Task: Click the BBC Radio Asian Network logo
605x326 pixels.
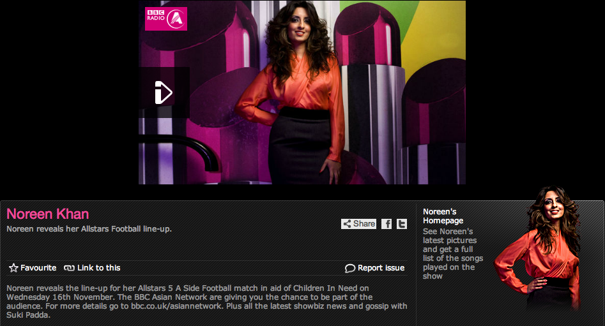Action: pyautogui.click(x=166, y=19)
